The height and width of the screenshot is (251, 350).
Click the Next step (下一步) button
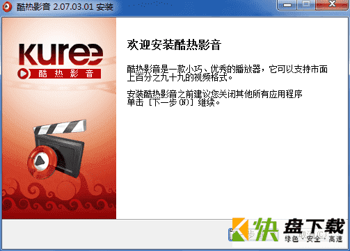(x=253, y=234)
